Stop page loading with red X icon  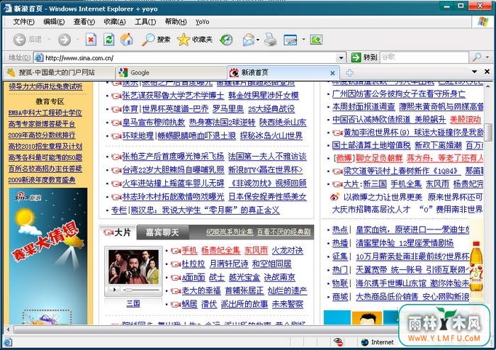tap(91, 40)
